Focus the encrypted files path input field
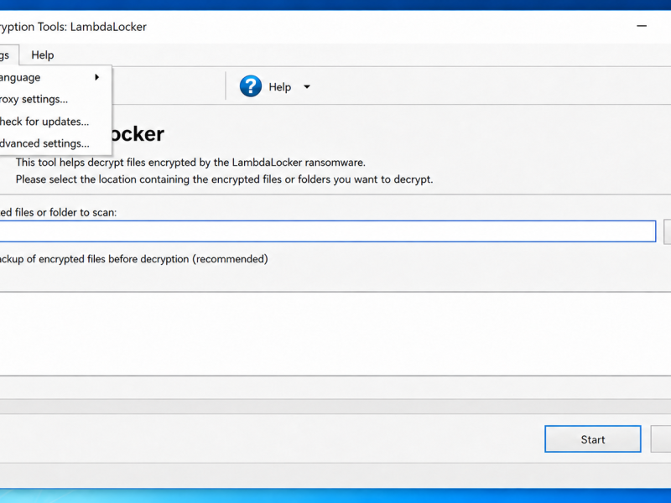The width and height of the screenshot is (671, 503). tap(327, 231)
